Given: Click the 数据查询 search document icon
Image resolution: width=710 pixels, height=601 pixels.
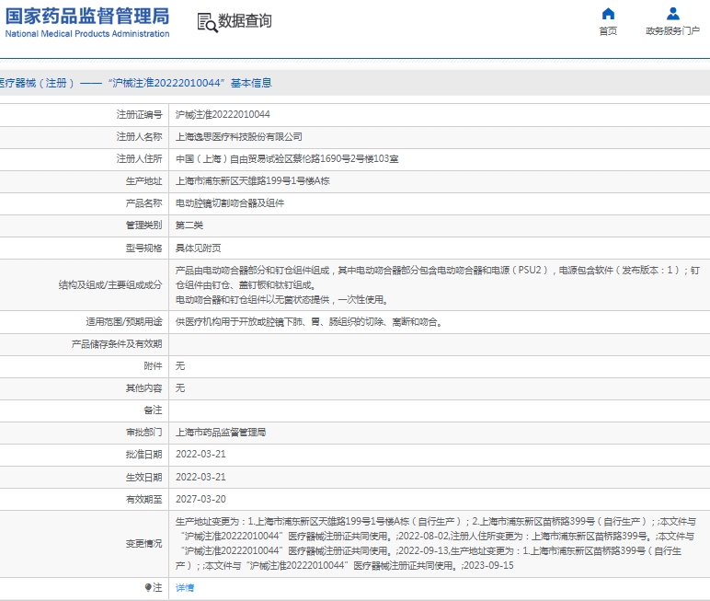Looking at the screenshot, I should [207, 22].
